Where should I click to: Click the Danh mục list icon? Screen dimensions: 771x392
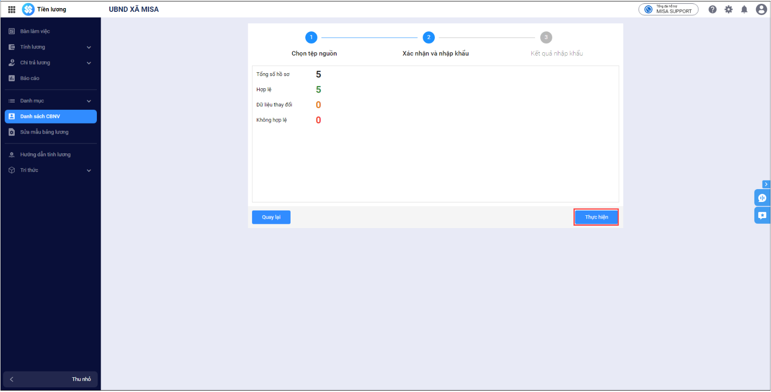point(12,101)
